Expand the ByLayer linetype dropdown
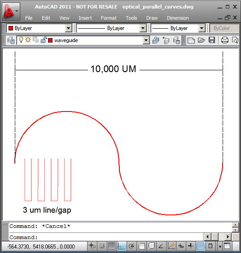 pyautogui.click(x=143, y=28)
